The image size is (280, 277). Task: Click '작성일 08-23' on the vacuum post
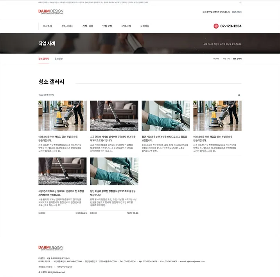pyautogui.click(x=81, y=213)
